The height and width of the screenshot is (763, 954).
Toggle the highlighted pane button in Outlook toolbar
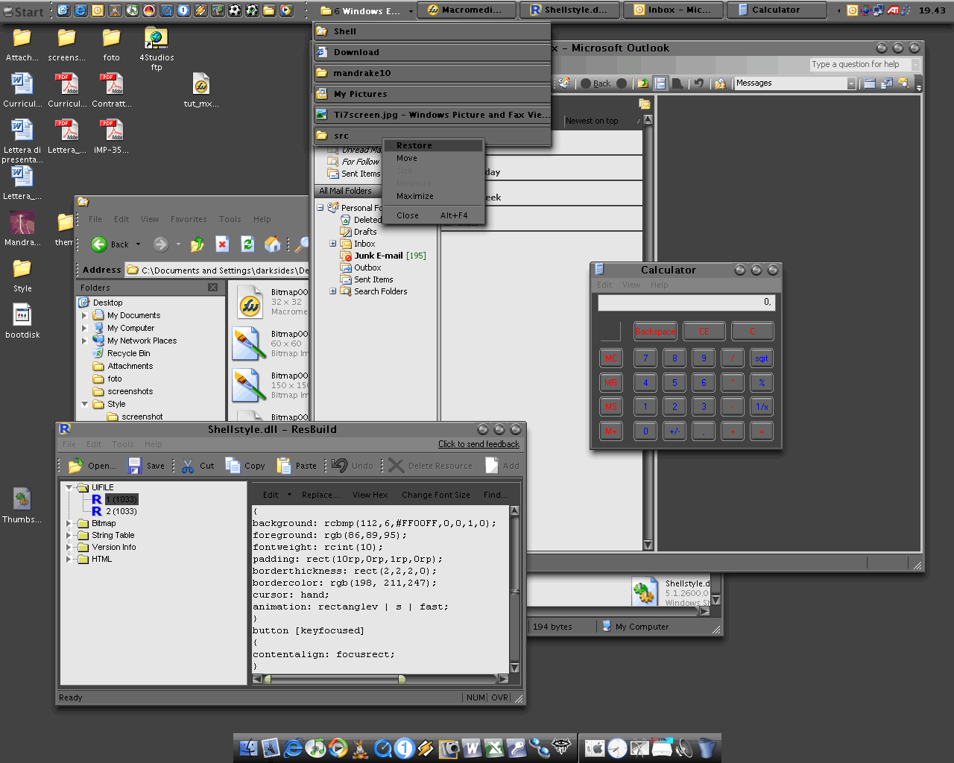pyautogui.click(x=660, y=83)
